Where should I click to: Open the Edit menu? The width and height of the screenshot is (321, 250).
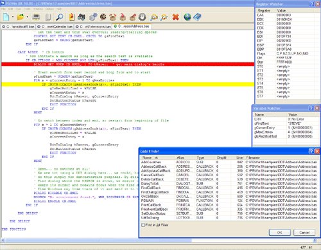[10, 9]
